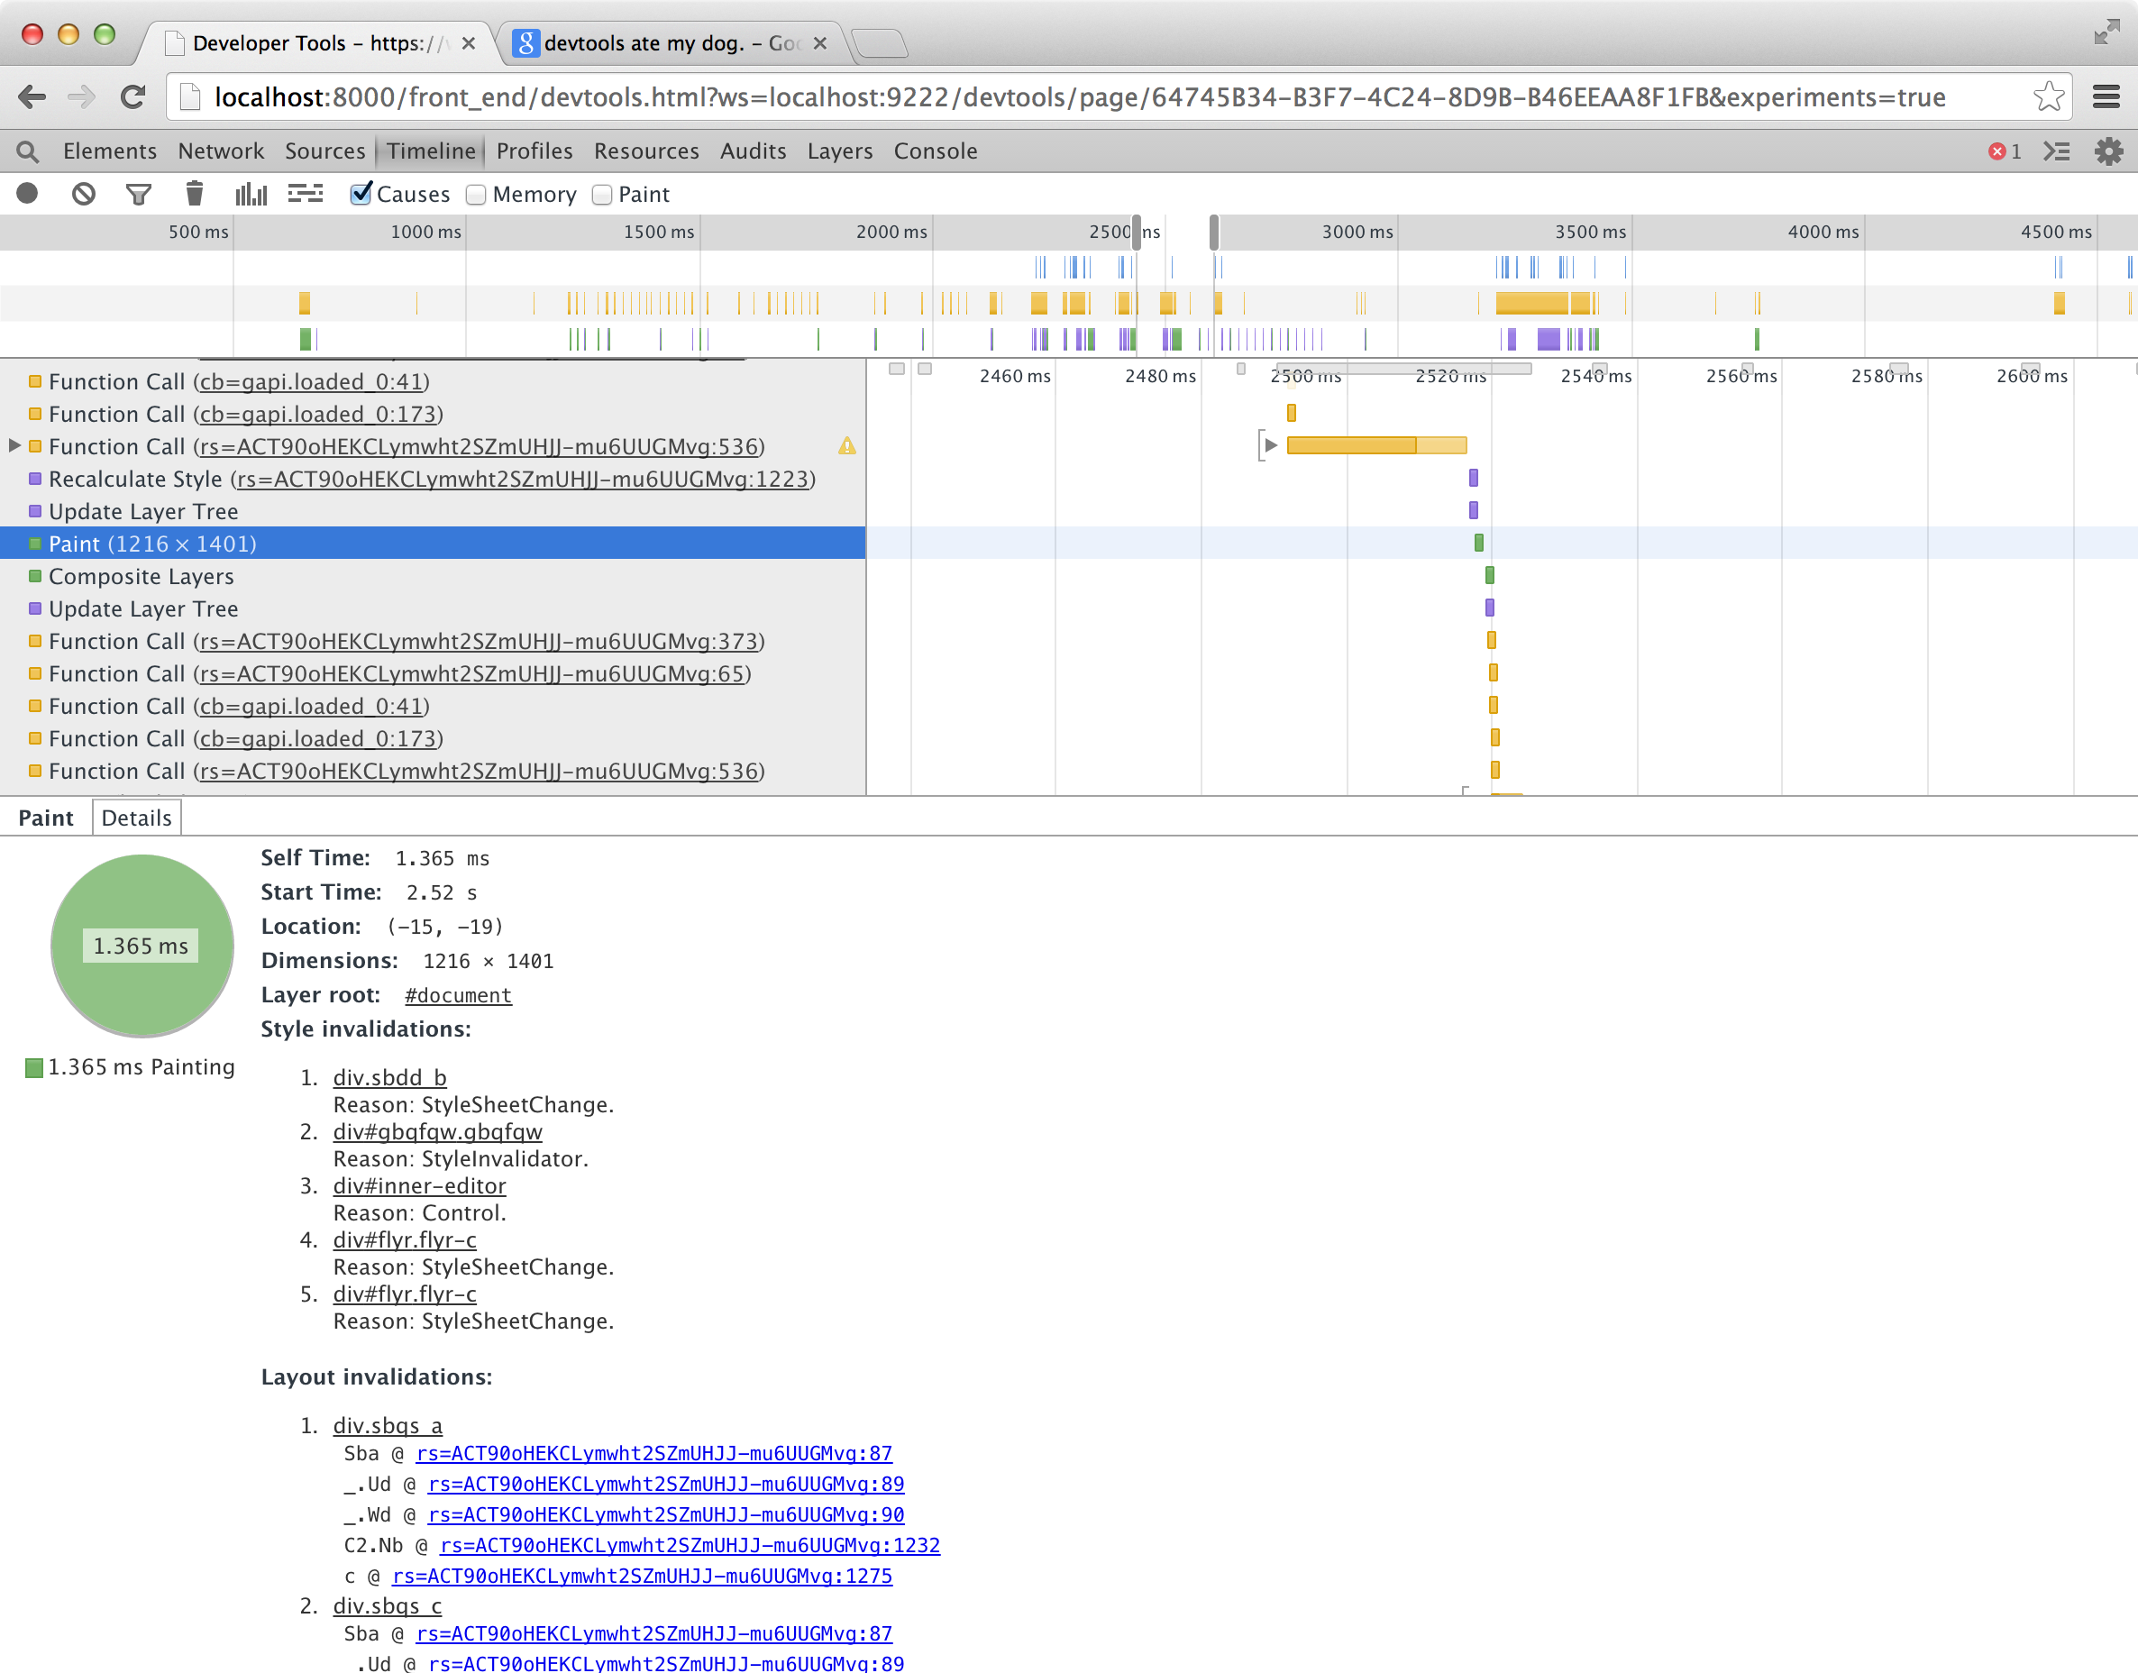Switch to the Network panel
Screen dimensions: 2138x1673
point(220,151)
